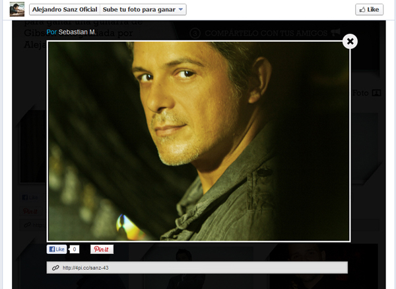Click the chain link icon beside the URL
The image size is (396, 289).
pyautogui.click(x=55, y=268)
